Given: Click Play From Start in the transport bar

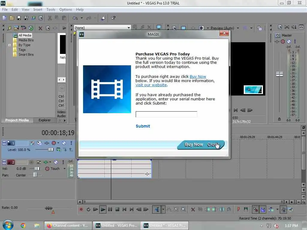Looking at the screenshot, I should pos(96,209).
